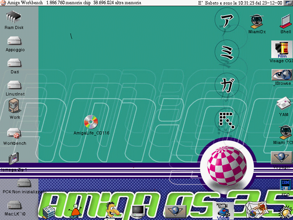Viewport: 293px width, 220px height.
Task: Click the screen depth gadget in title bar
Action: click(288, 3)
